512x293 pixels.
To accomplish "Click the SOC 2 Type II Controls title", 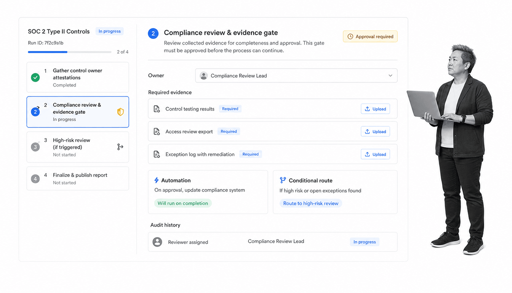I will coord(59,31).
